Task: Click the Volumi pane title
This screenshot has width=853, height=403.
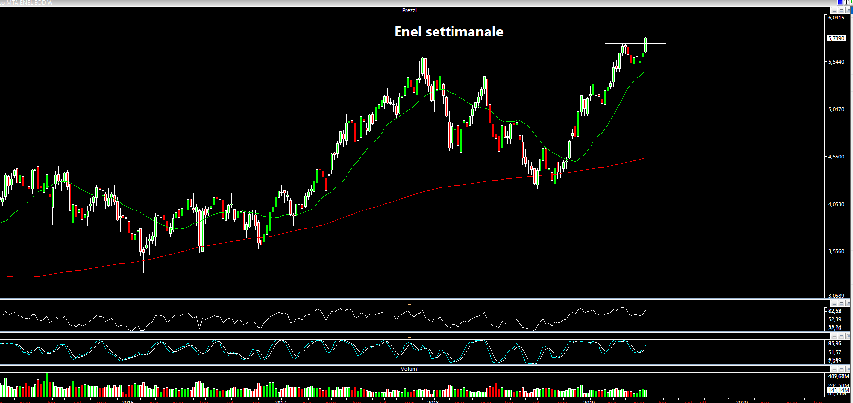Action: 409,369
